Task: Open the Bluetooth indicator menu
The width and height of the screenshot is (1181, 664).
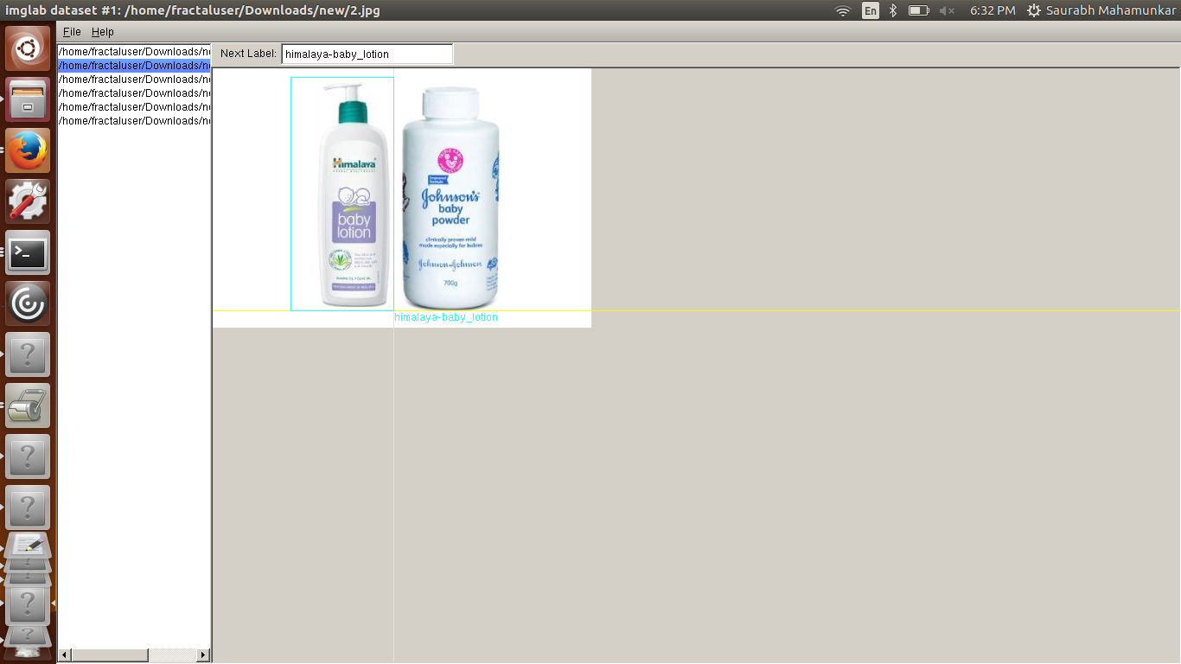Action: click(x=893, y=10)
